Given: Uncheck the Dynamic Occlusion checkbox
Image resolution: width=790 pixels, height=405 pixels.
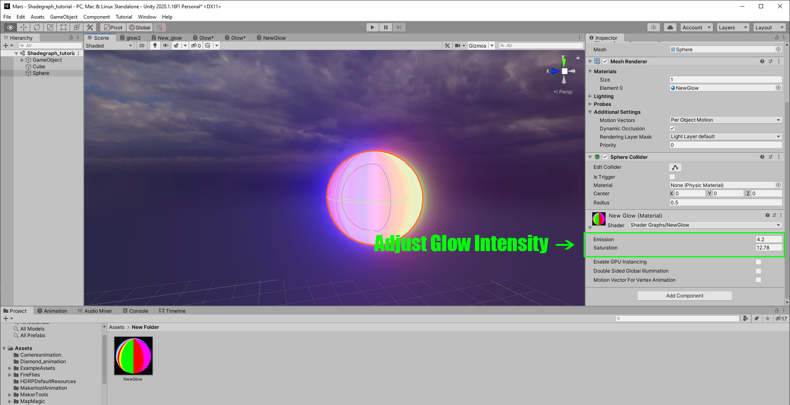Looking at the screenshot, I should (672, 128).
